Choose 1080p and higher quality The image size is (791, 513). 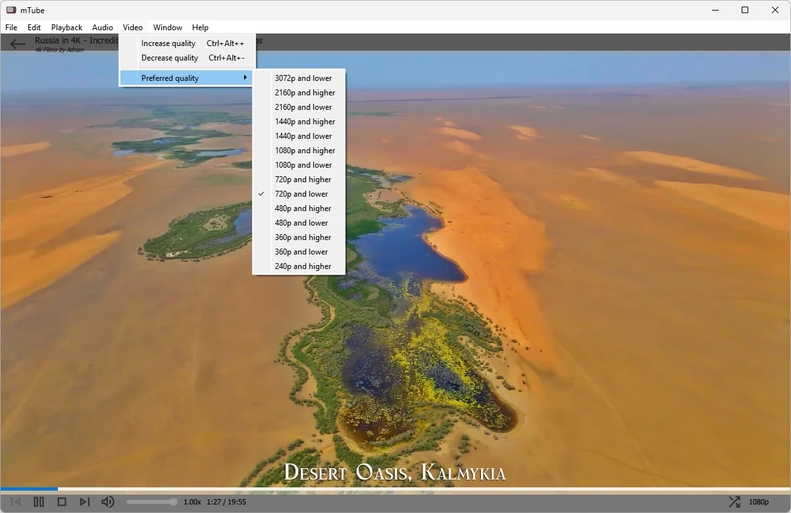pyautogui.click(x=305, y=151)
